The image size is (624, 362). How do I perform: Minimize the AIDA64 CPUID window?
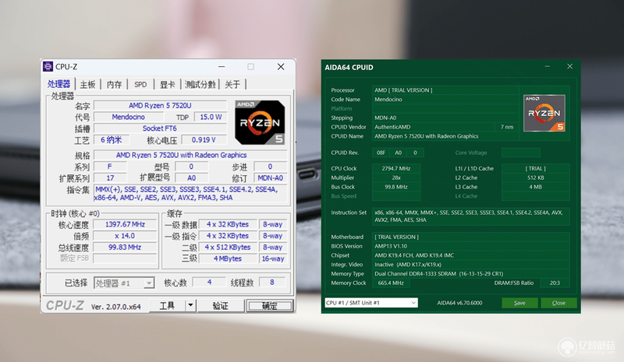tap(548, 66)
